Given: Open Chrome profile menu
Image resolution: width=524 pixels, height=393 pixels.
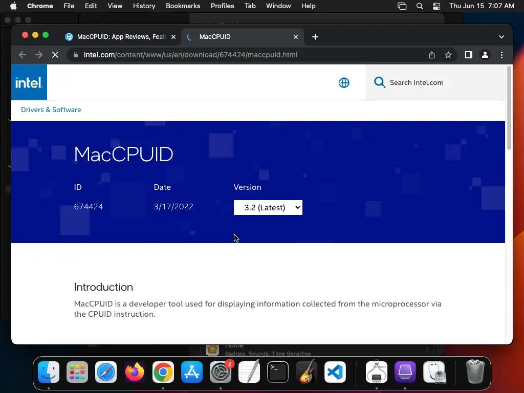Looking at the screenshot, I should pos(485,55).
